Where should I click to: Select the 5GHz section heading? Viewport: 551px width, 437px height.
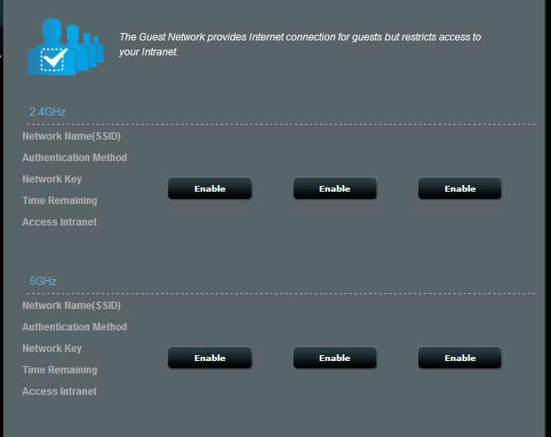pos(43,281)
